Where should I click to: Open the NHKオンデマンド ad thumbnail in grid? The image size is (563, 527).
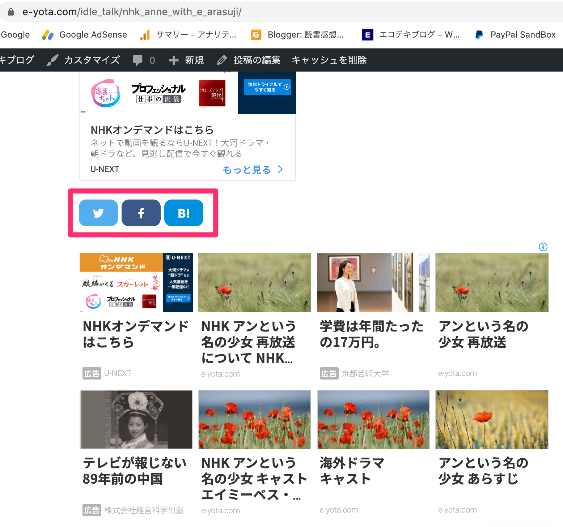[136, 283]
